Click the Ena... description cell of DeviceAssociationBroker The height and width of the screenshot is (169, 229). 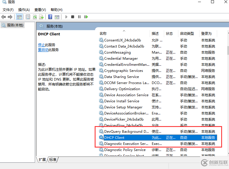[x=156, y=113]
